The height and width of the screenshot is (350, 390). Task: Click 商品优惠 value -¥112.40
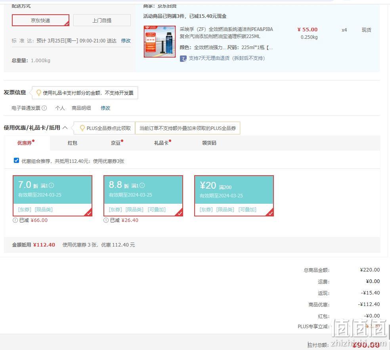[x=369, y=304]
